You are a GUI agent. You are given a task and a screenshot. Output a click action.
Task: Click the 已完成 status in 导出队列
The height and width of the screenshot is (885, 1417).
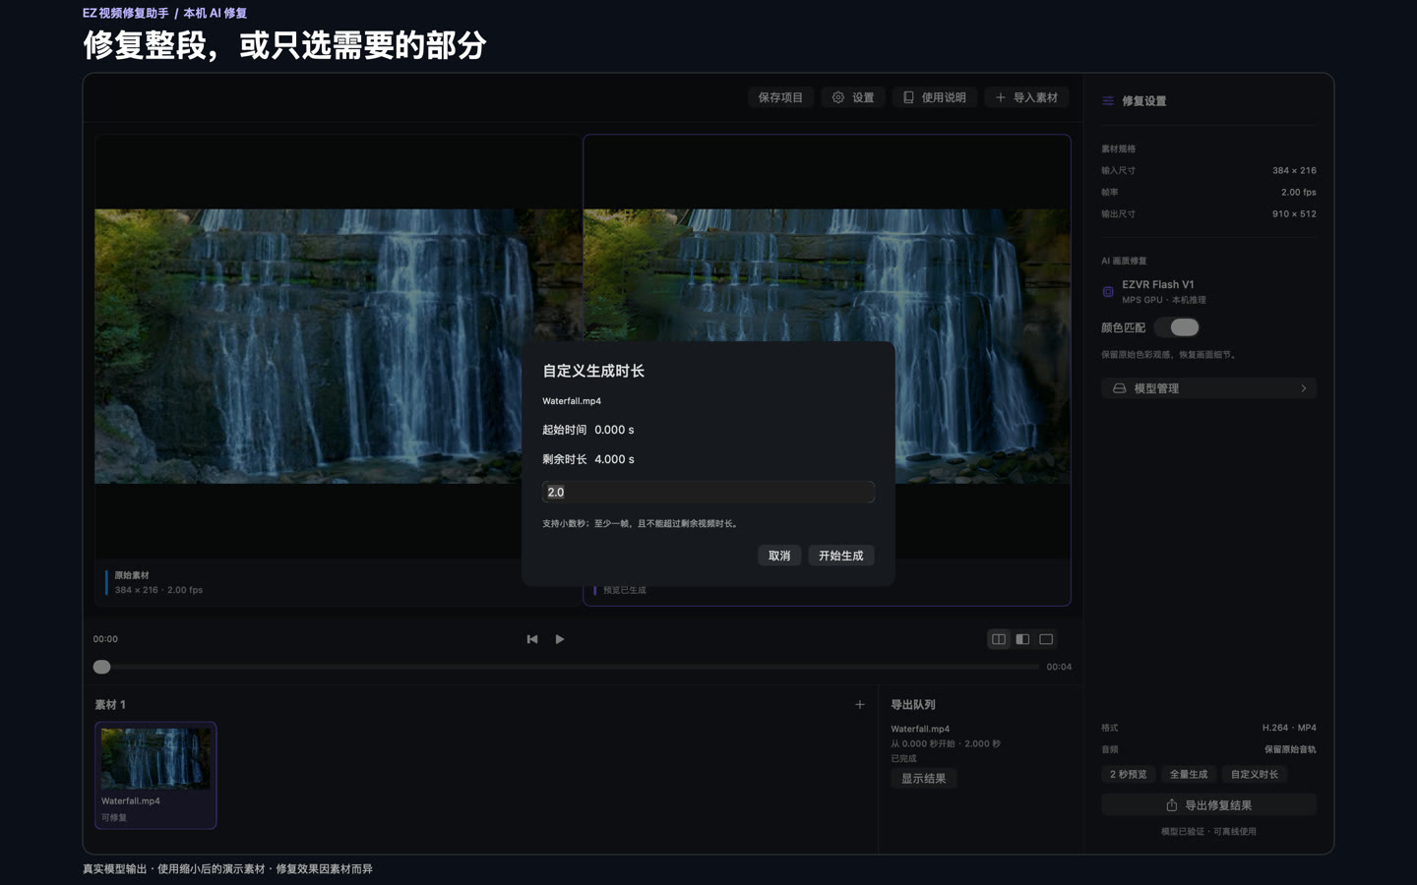coord(903,758)
